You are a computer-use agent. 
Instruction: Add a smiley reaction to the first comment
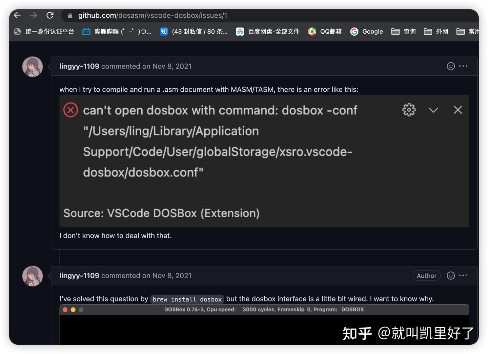[x=451, y=66]
